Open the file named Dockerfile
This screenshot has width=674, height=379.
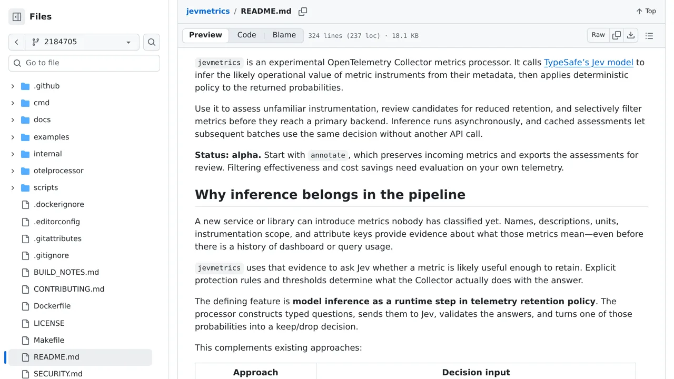52,306
